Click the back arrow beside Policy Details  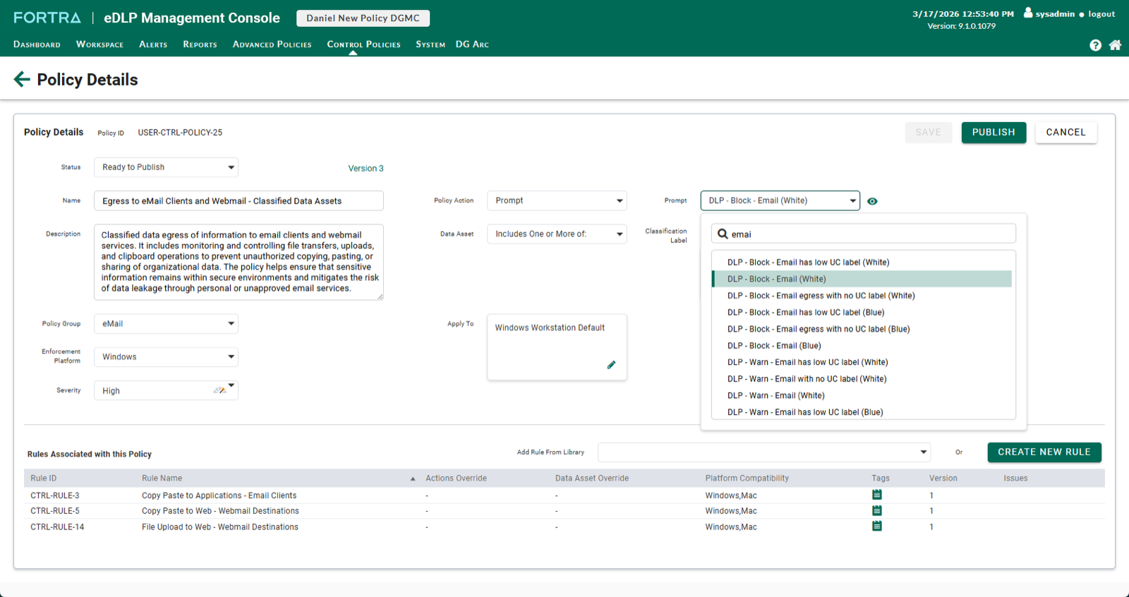point(22,79)
